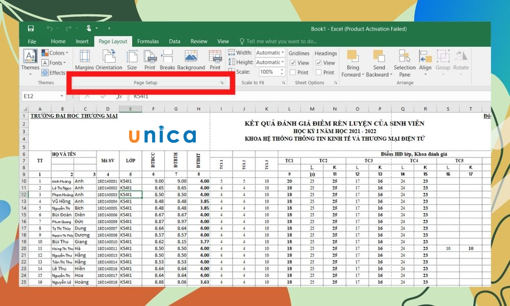Click the name cell Giang in row 19
Image resolution: width=510 pixels, height=306 pixels.
(85, 242)
